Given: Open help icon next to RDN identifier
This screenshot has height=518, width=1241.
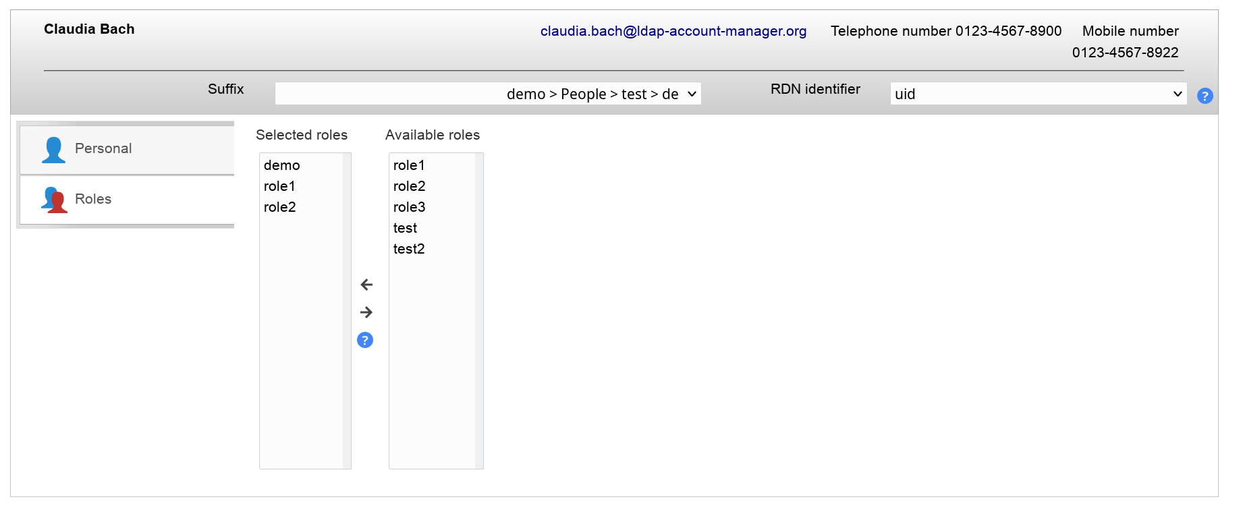Looking at the screenshot, I should [x=1205, y=96].
